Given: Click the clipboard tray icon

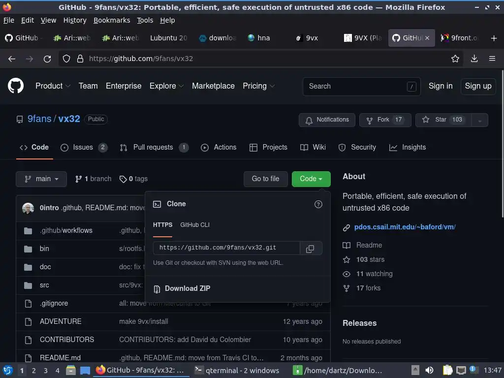Looking at the screenshot, I should [x=447, y=370].
